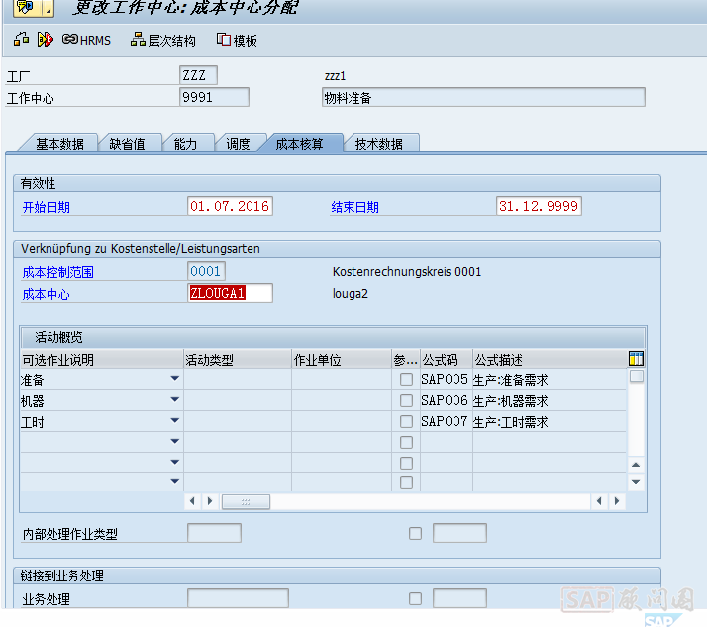The height and width of the screenshot is (627, 707).
Task: Click the 成本中心 input field ZLOUGA1
Action: pyautogui.click(x=230, y=293)
